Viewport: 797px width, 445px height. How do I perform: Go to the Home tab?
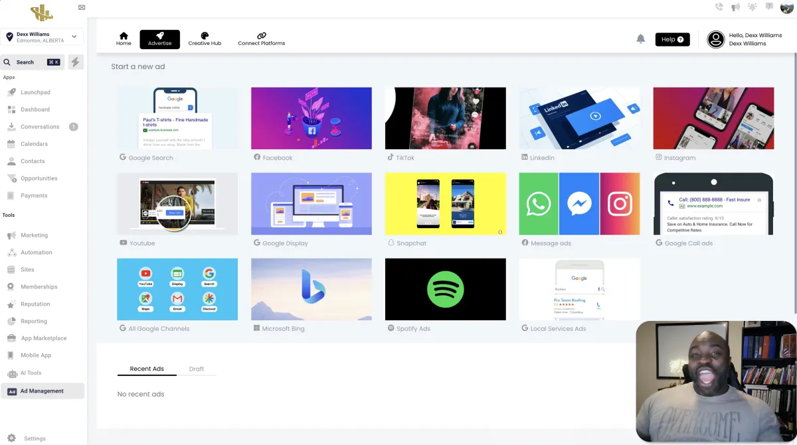coord(124,39)
